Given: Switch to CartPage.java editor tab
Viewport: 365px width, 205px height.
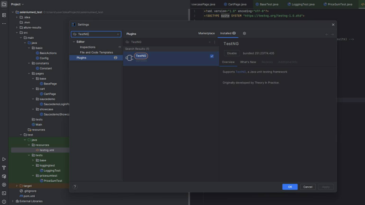Looking at the screenshot, I should click(x=235, y=4).
